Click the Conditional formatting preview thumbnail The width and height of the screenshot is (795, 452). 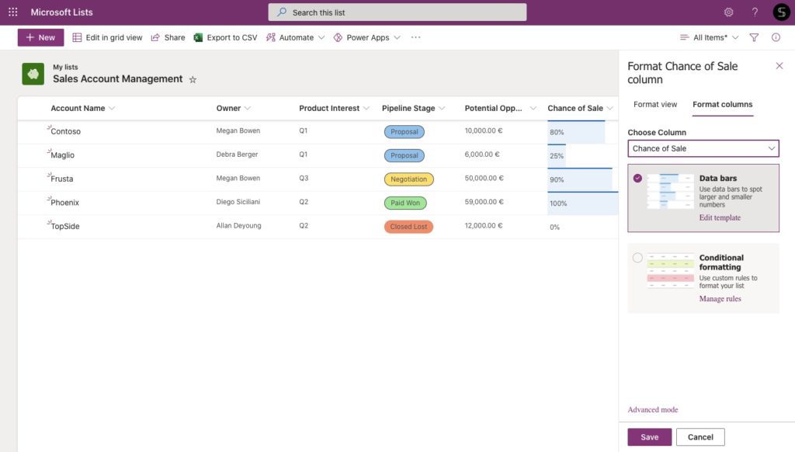point(670,271)
